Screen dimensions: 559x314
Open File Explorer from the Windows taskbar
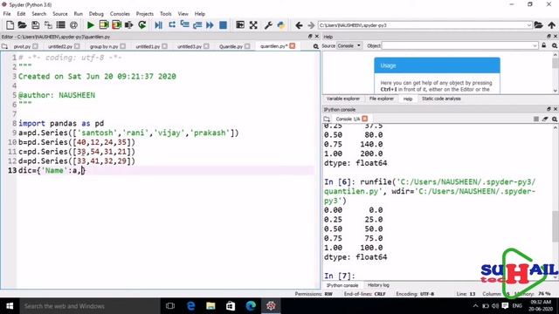pos(210,306)
